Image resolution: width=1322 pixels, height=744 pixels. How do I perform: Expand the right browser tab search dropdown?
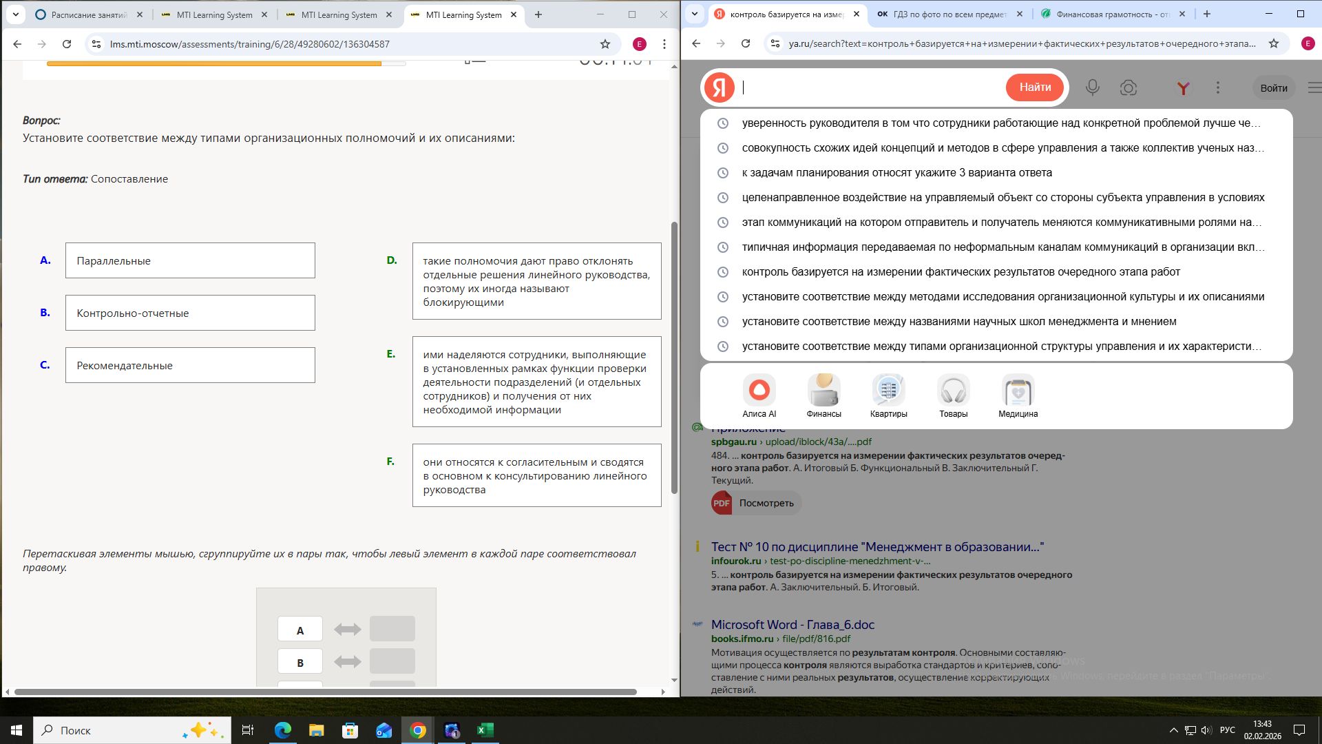695,14
